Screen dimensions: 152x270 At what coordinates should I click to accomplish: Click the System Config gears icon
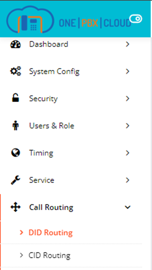point(15,71)
